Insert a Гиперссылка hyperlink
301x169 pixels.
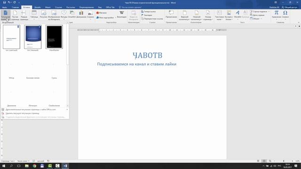[149, 11]
